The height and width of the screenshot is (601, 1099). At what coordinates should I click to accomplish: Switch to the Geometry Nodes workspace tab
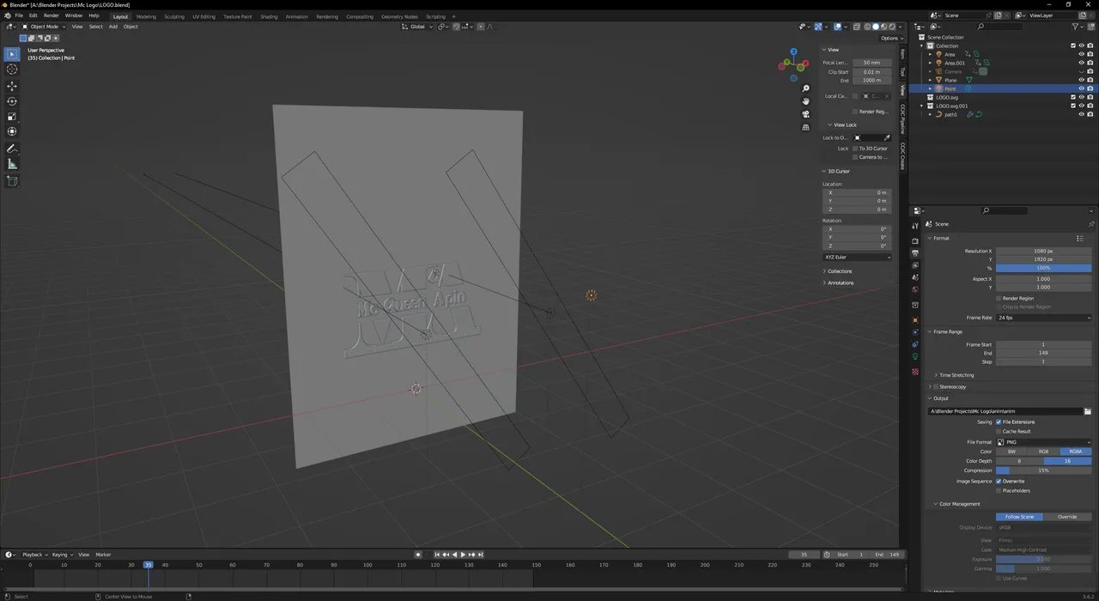coord(399,16)
